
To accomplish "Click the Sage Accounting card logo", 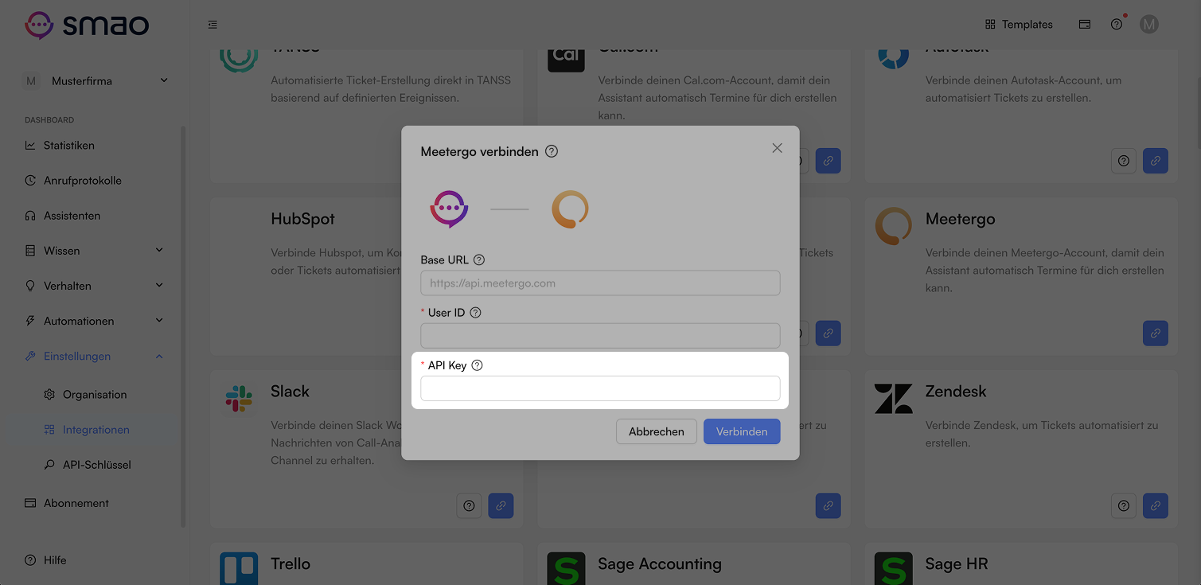I will [x=567, y=568].
